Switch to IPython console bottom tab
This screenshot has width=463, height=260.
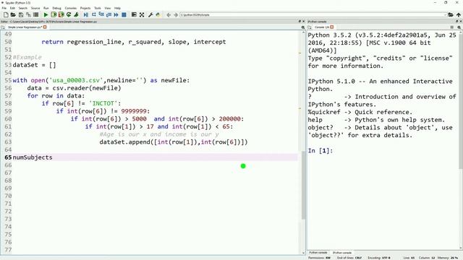(342, 253)
